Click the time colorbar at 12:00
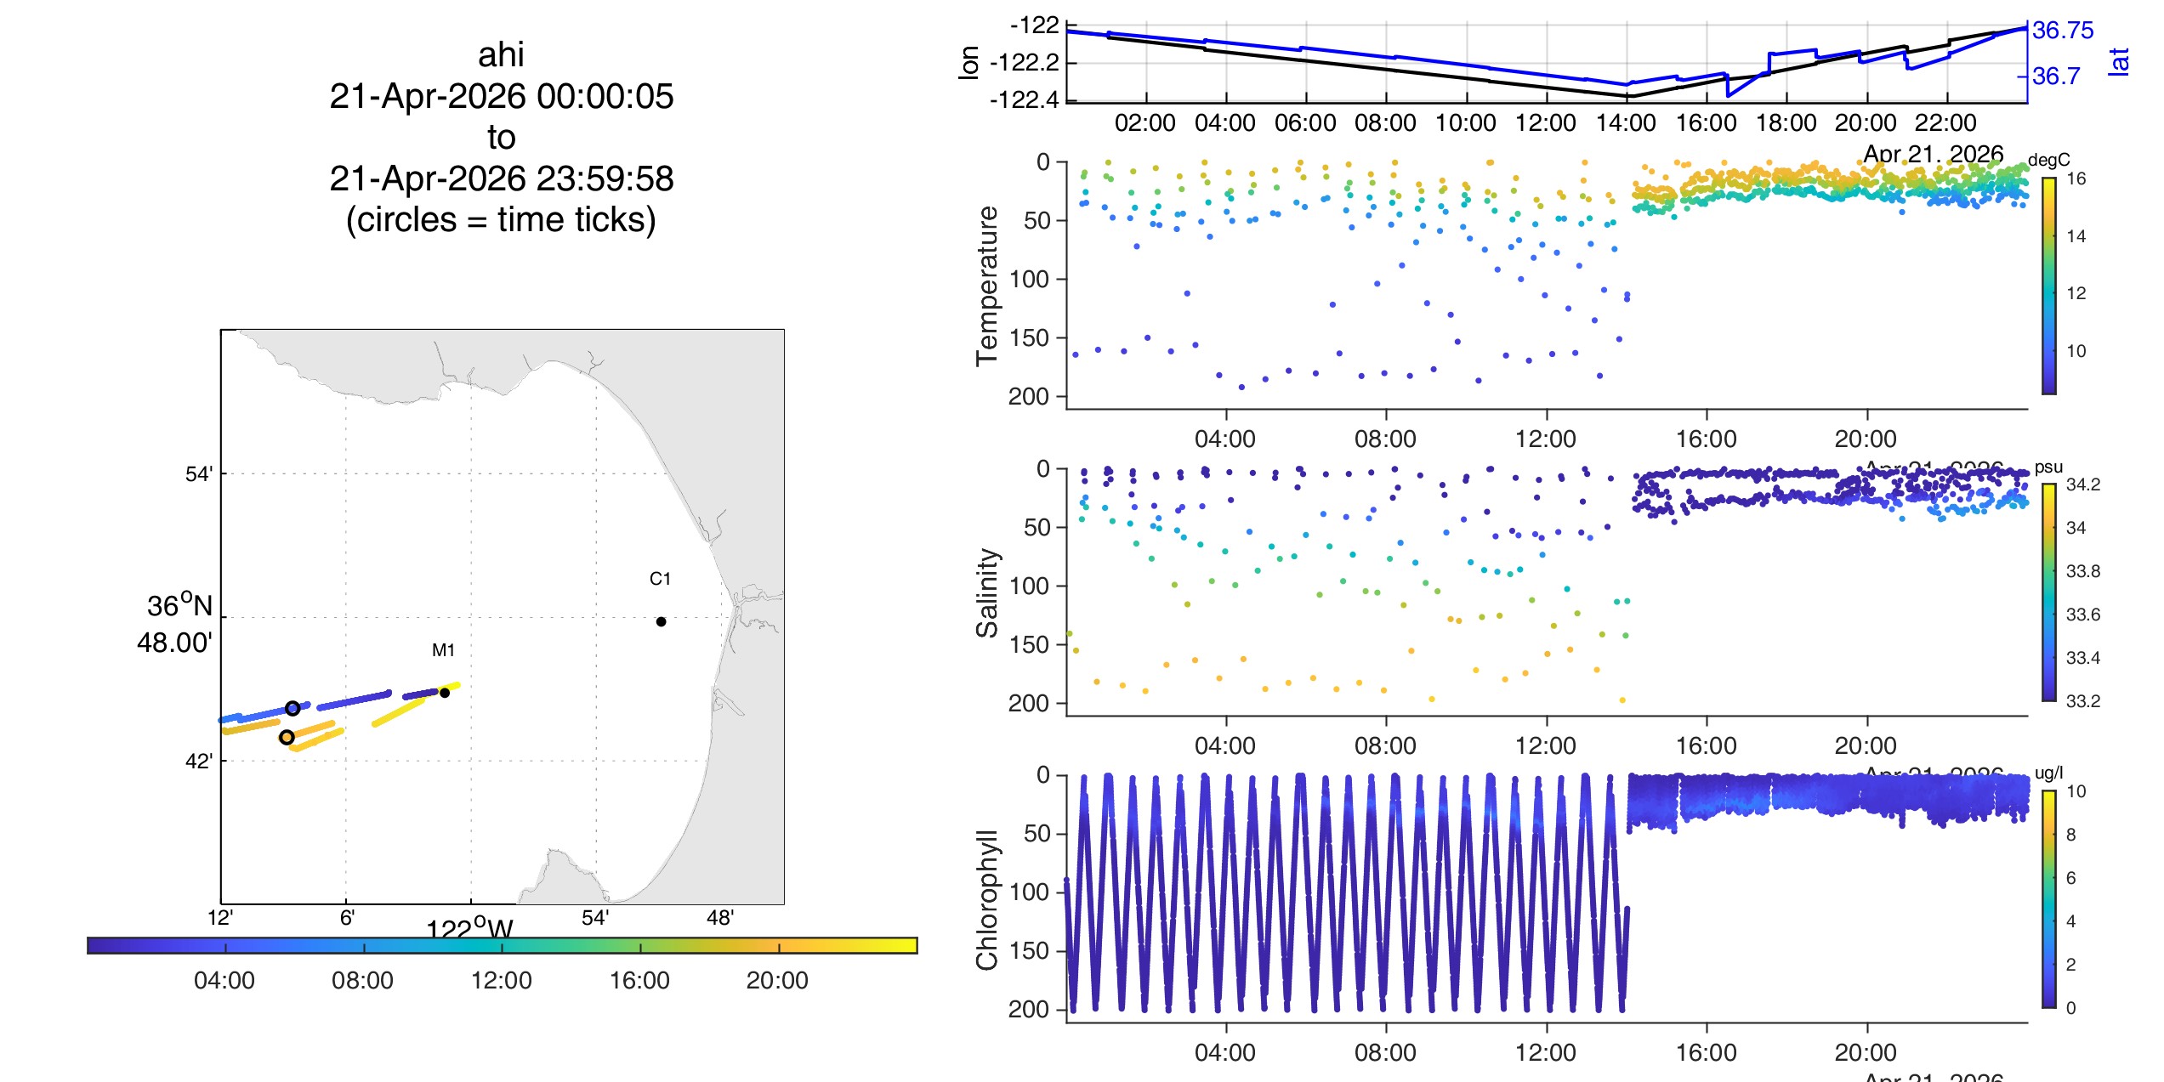The height and width of the screenshot is (1082, 2164). pos(502,945)
